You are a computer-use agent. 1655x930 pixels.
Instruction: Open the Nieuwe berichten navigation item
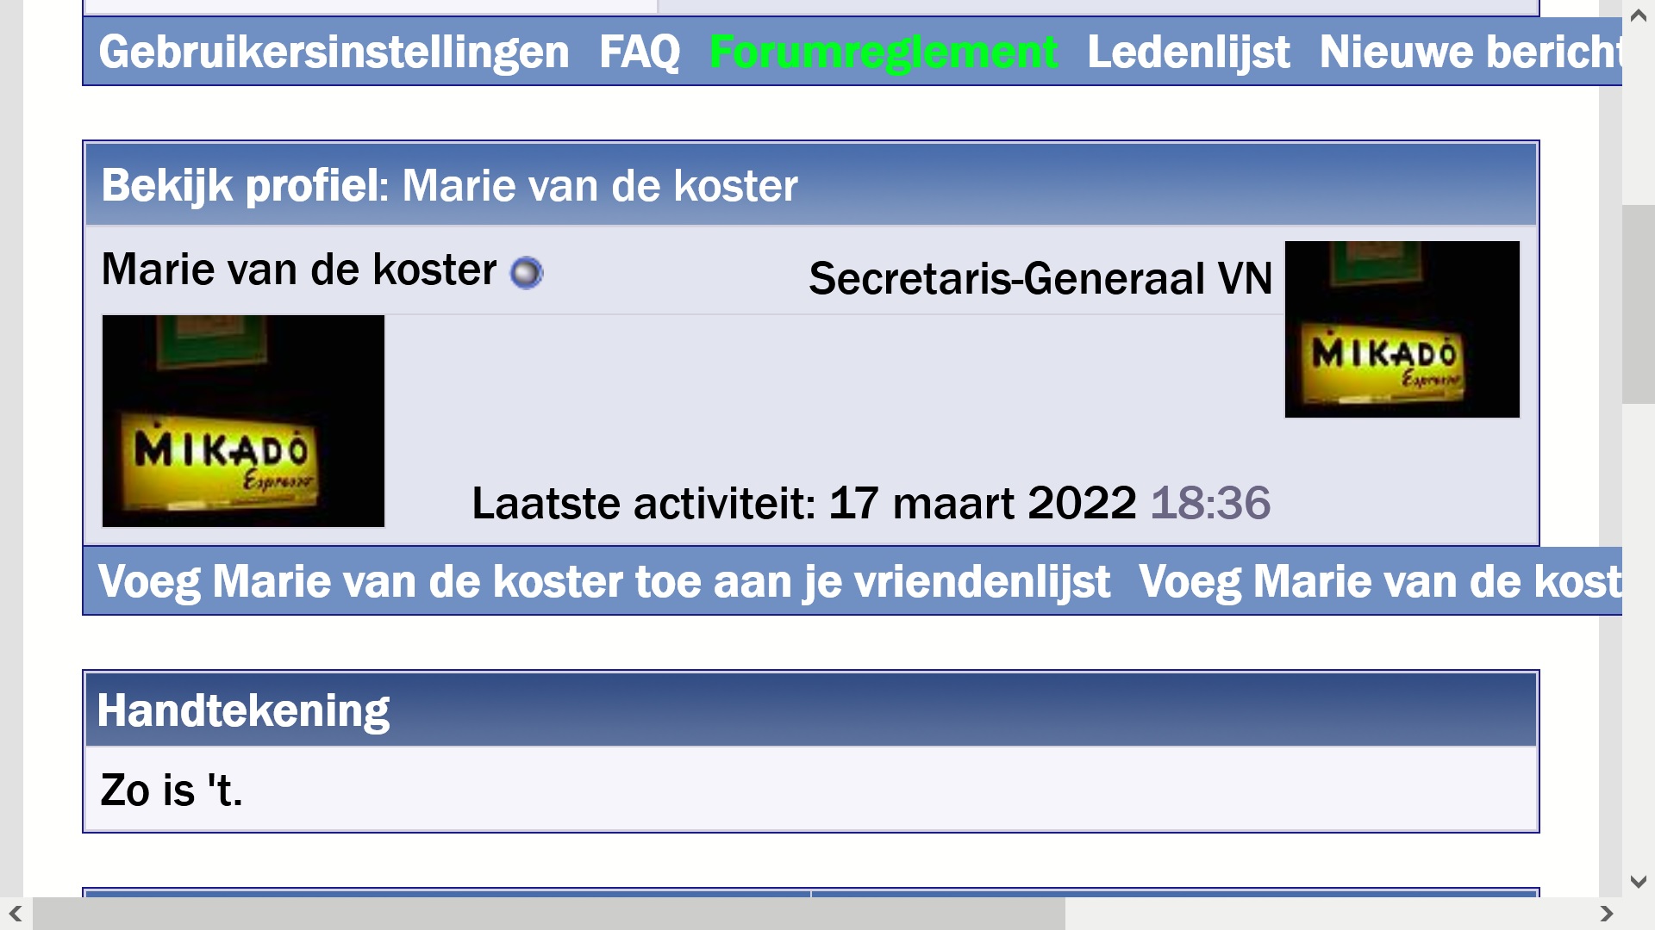tap(1470, 52)
